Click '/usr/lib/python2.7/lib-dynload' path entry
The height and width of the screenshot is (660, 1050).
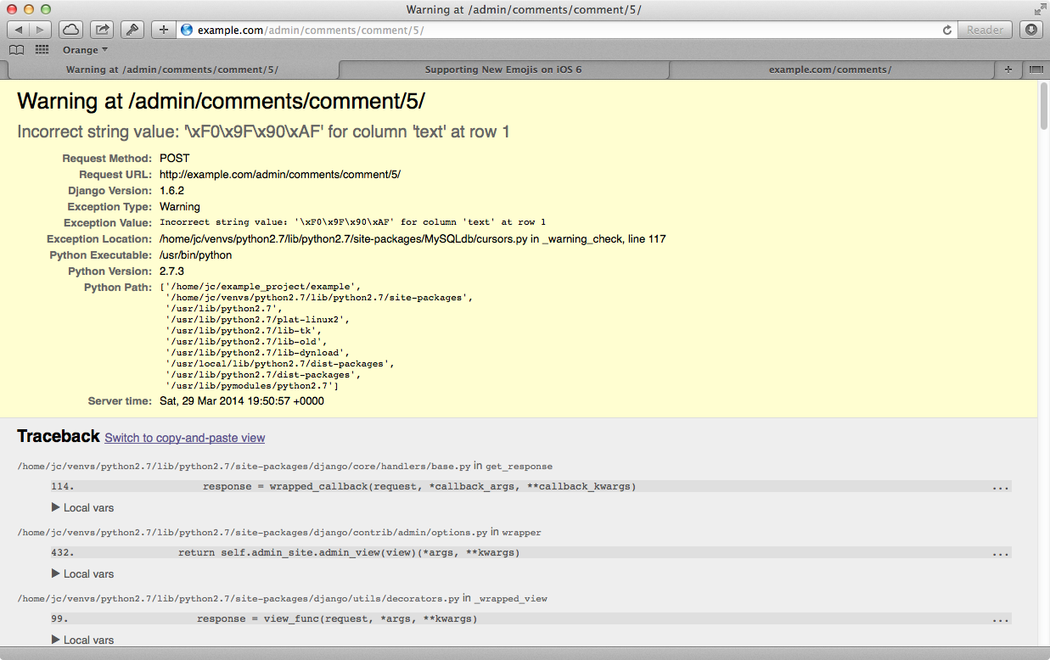coord(258,353)
